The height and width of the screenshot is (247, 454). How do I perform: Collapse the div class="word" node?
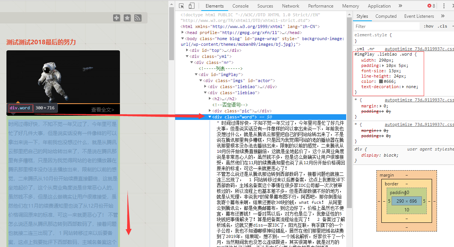(x=210, y=117)
